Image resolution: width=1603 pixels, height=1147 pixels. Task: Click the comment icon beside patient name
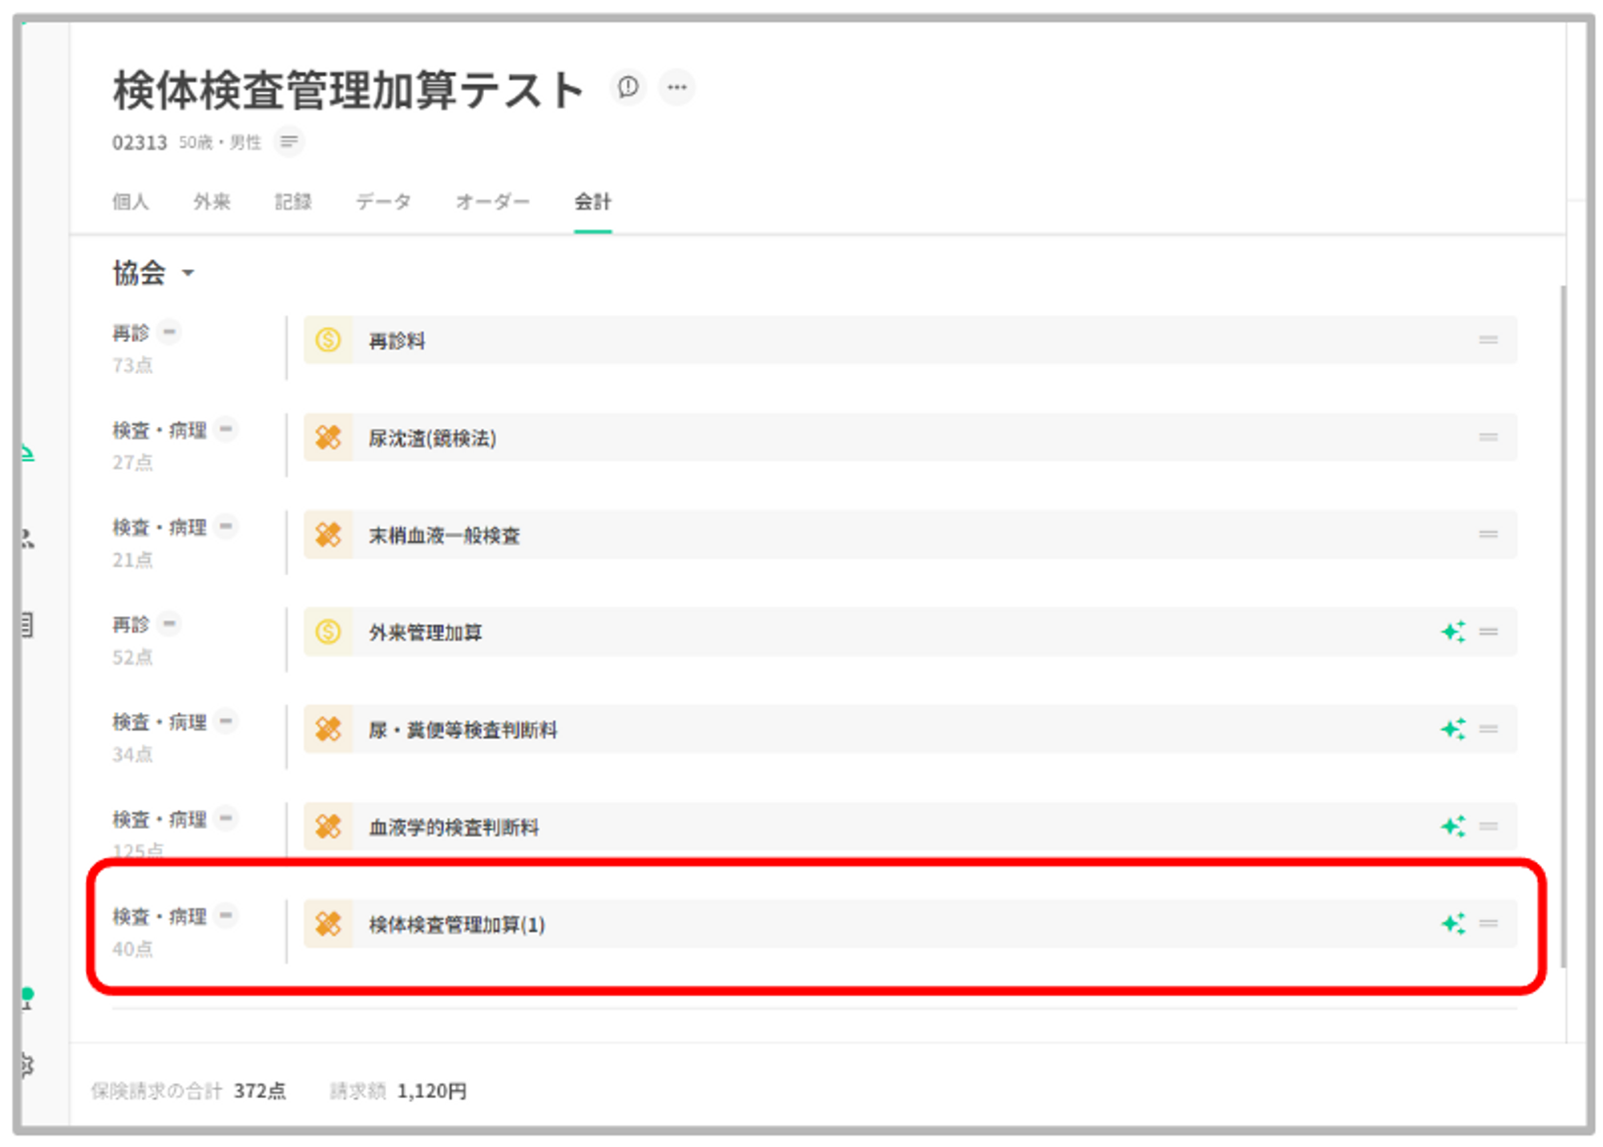pyautogui.click(x=628, y=87)
